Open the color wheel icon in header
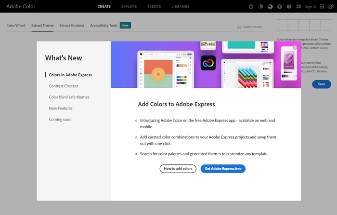Screen dimensions: 337x215 tap(270, 7)
